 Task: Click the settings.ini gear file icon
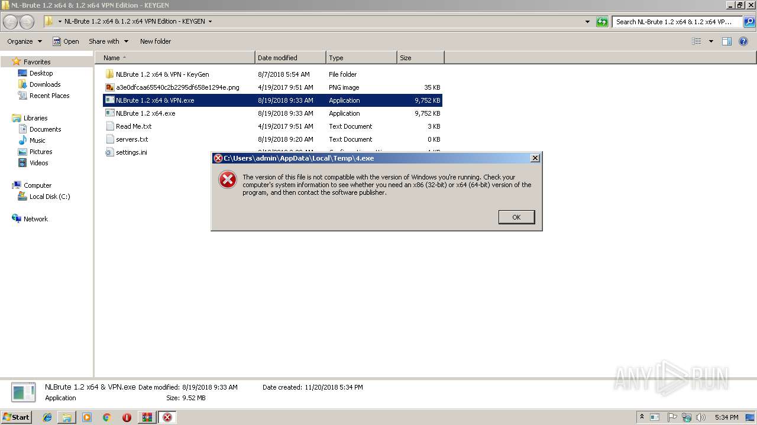click(109, 152)
